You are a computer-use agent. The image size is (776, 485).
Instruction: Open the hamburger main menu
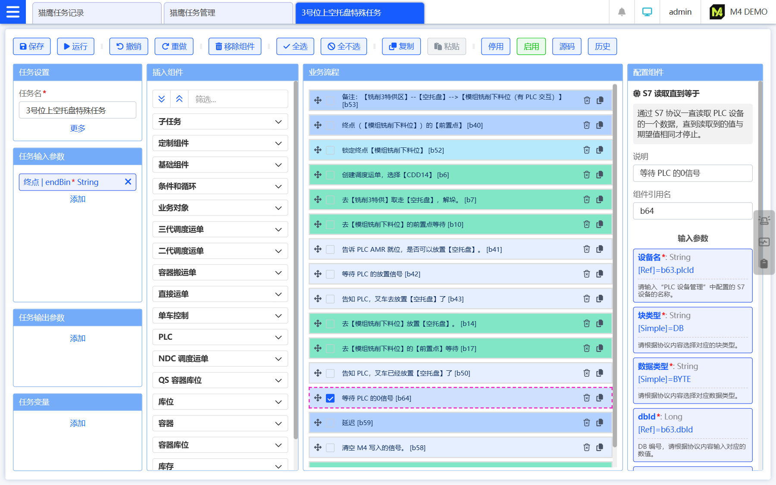pos(13,12)
